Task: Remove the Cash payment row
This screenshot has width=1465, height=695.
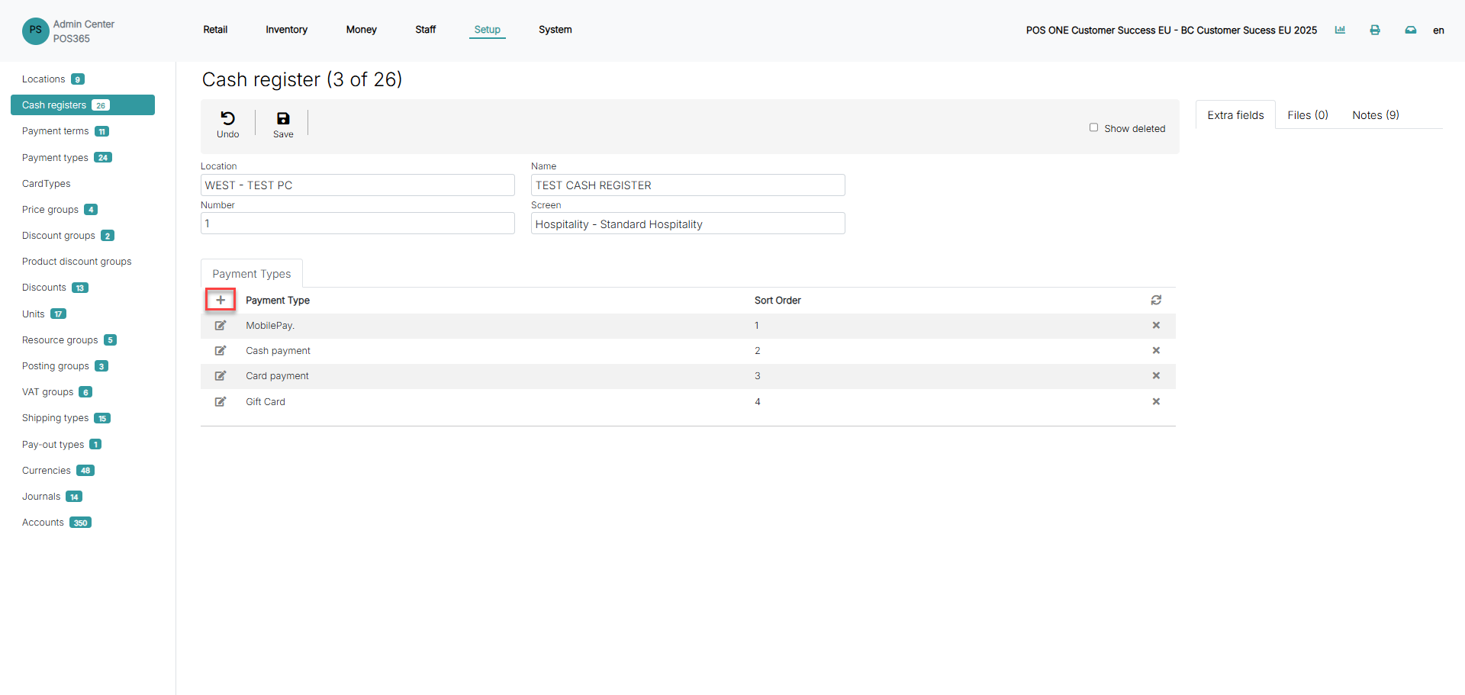Action: tap(1156, 351)
